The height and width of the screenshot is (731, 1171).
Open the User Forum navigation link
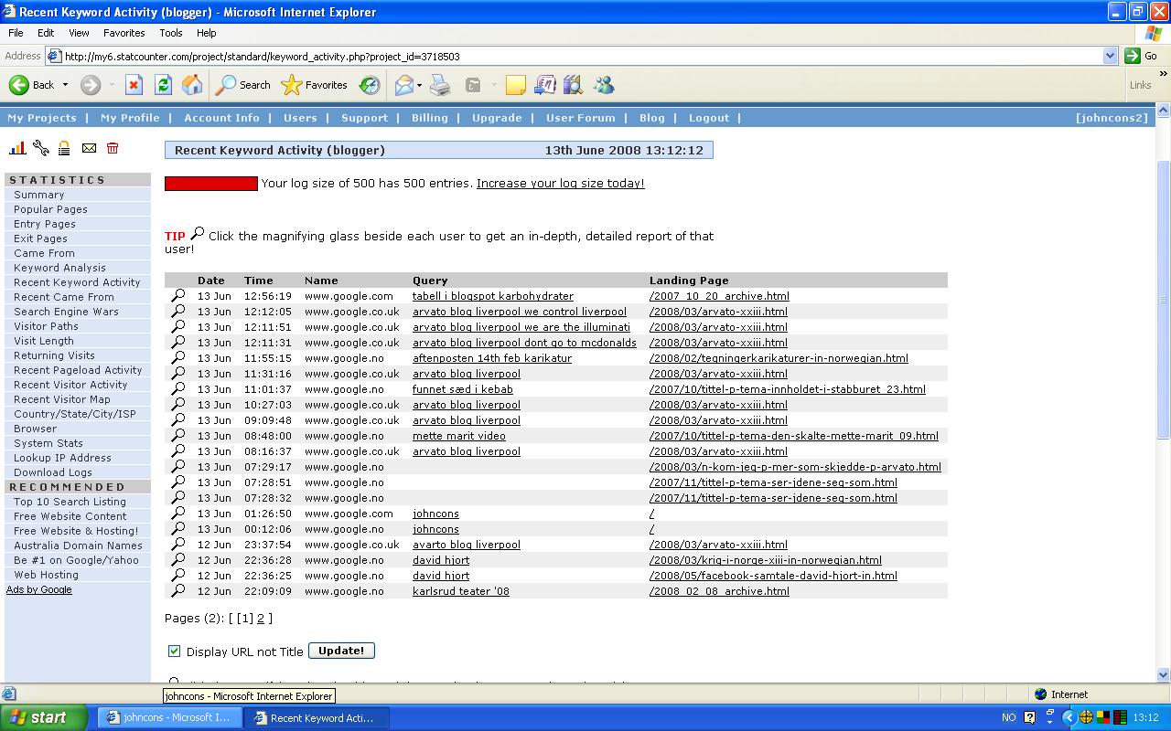tap(581, 118)
